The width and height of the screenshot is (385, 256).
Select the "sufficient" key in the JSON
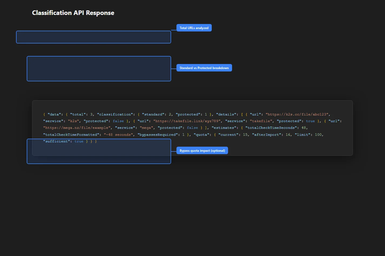coord(56,141)
